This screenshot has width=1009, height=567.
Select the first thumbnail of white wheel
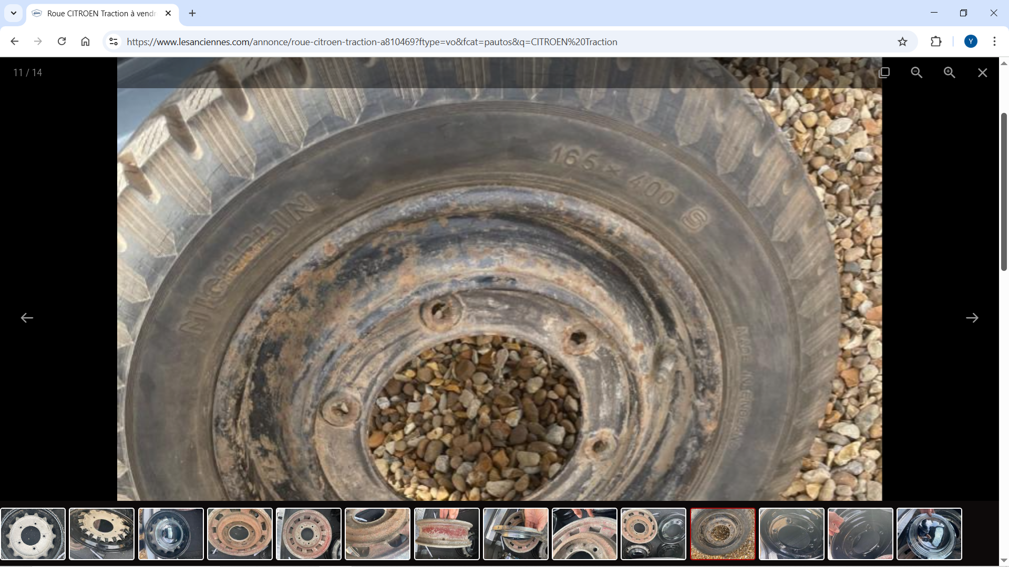33,533
